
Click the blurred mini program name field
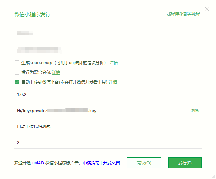[x=108, y=34]
